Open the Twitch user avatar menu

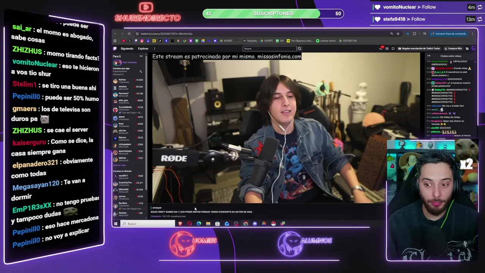473,49
